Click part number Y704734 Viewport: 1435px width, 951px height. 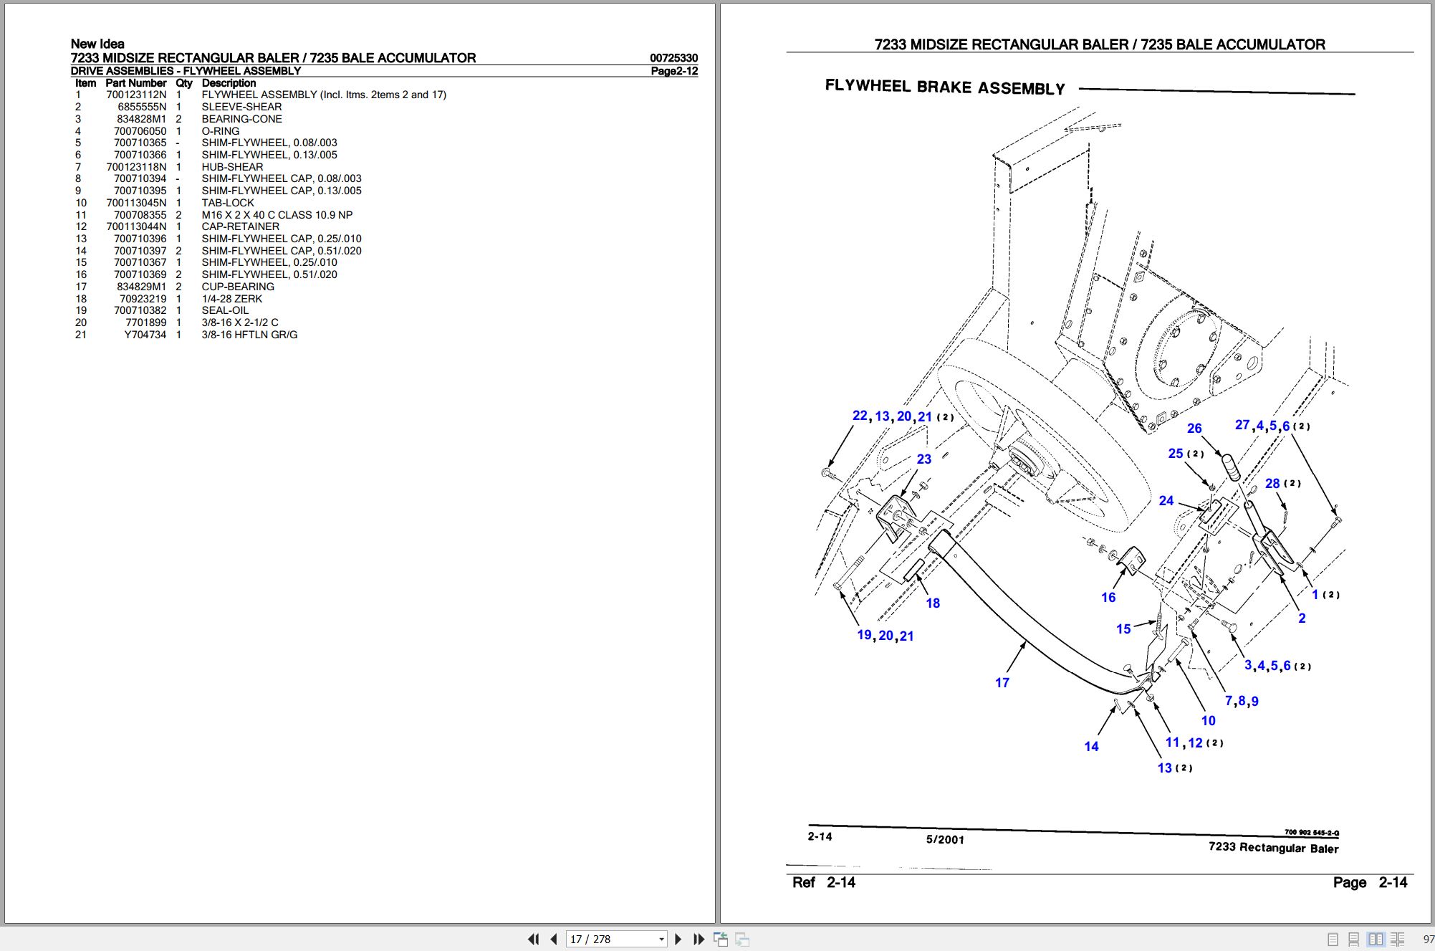[x=145, y=335]
